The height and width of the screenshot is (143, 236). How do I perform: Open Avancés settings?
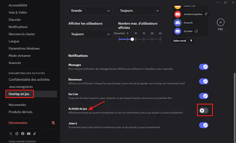[14, 63]
